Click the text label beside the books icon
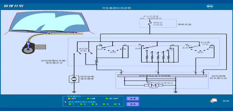The width and height of the screenshot is (233, 111). coord(226,101)
